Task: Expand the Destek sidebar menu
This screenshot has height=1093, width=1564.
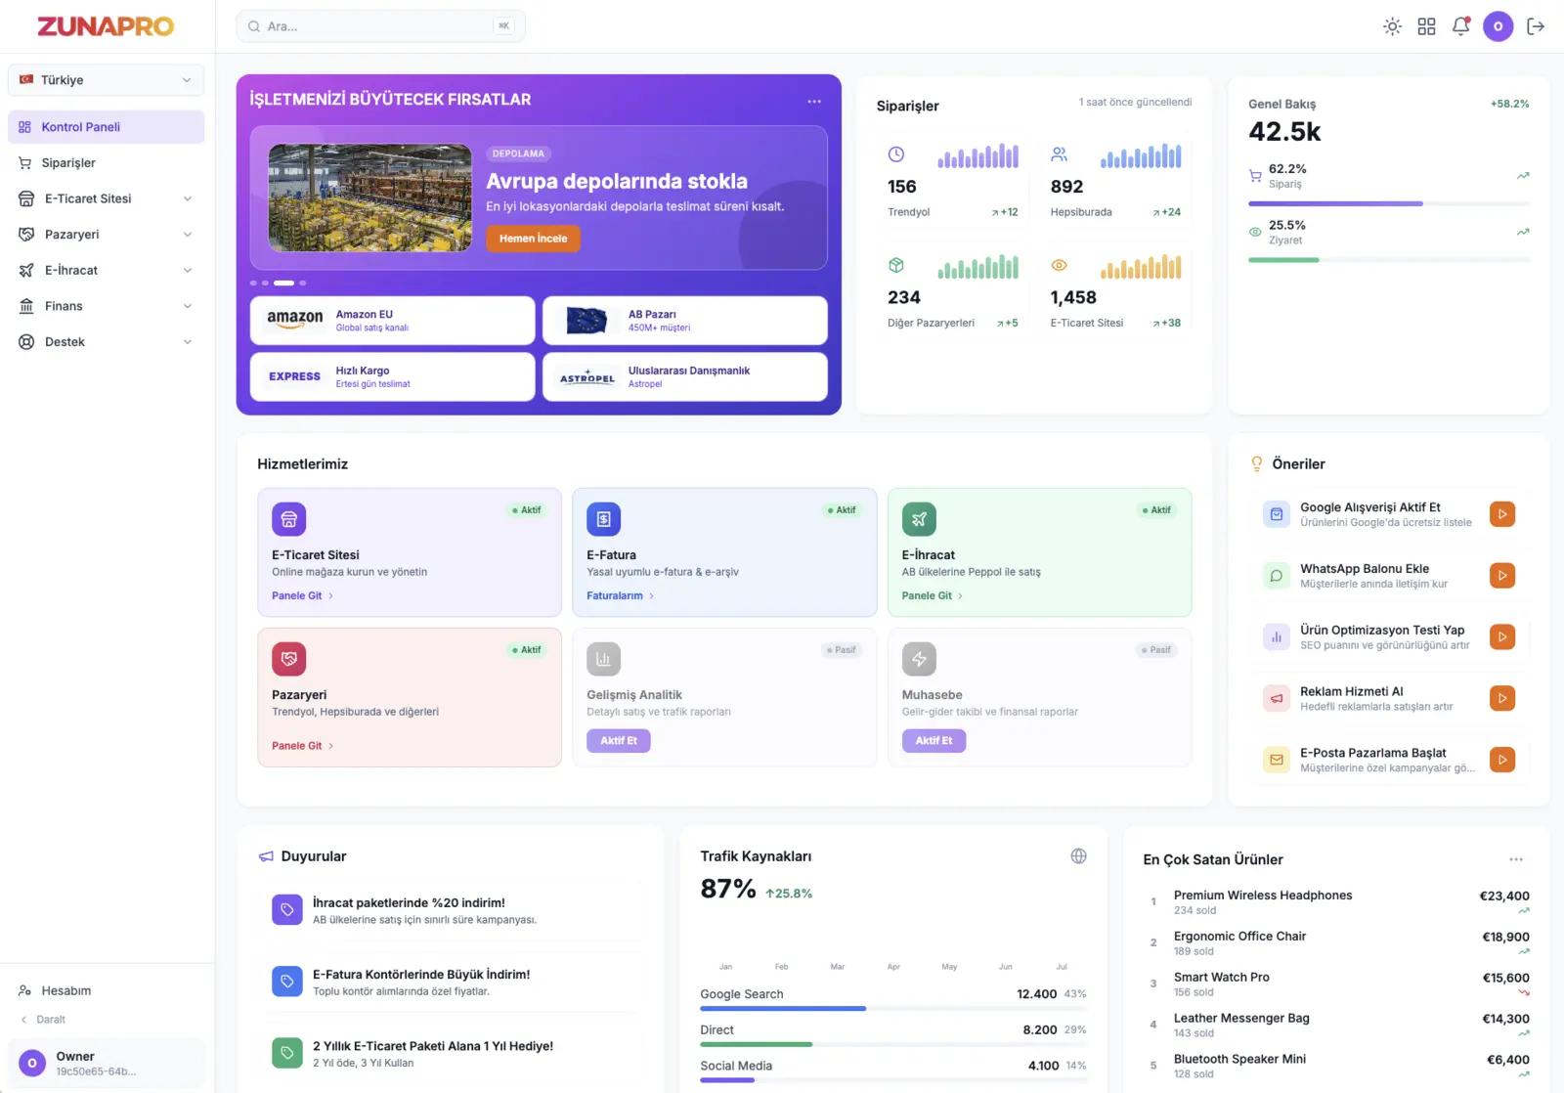Action: click(106, 342)
